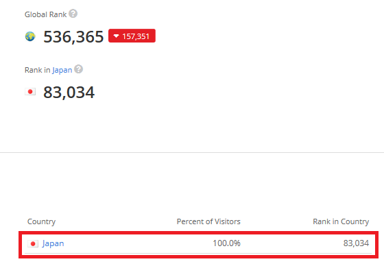This screenshot has height=266, width=384.
Task: Click the 'Rank in' label text
Action: (38, 70)
